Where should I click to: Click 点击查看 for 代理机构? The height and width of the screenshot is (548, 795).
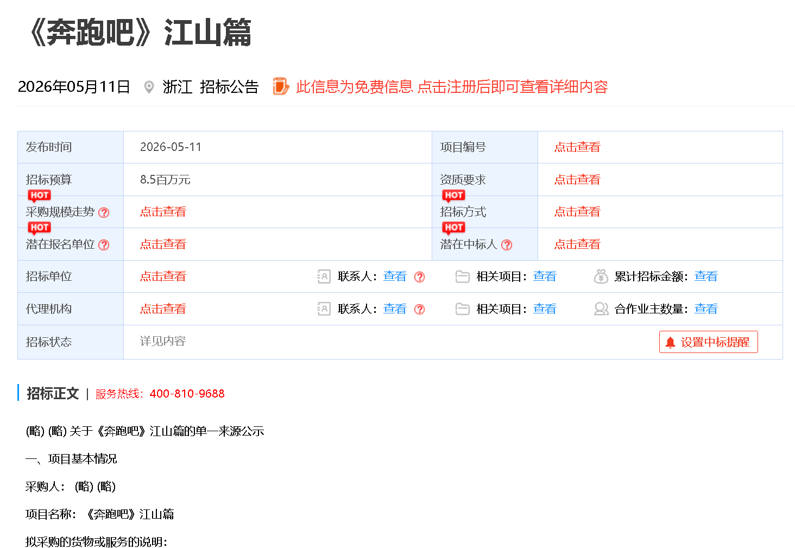(163, 309)
